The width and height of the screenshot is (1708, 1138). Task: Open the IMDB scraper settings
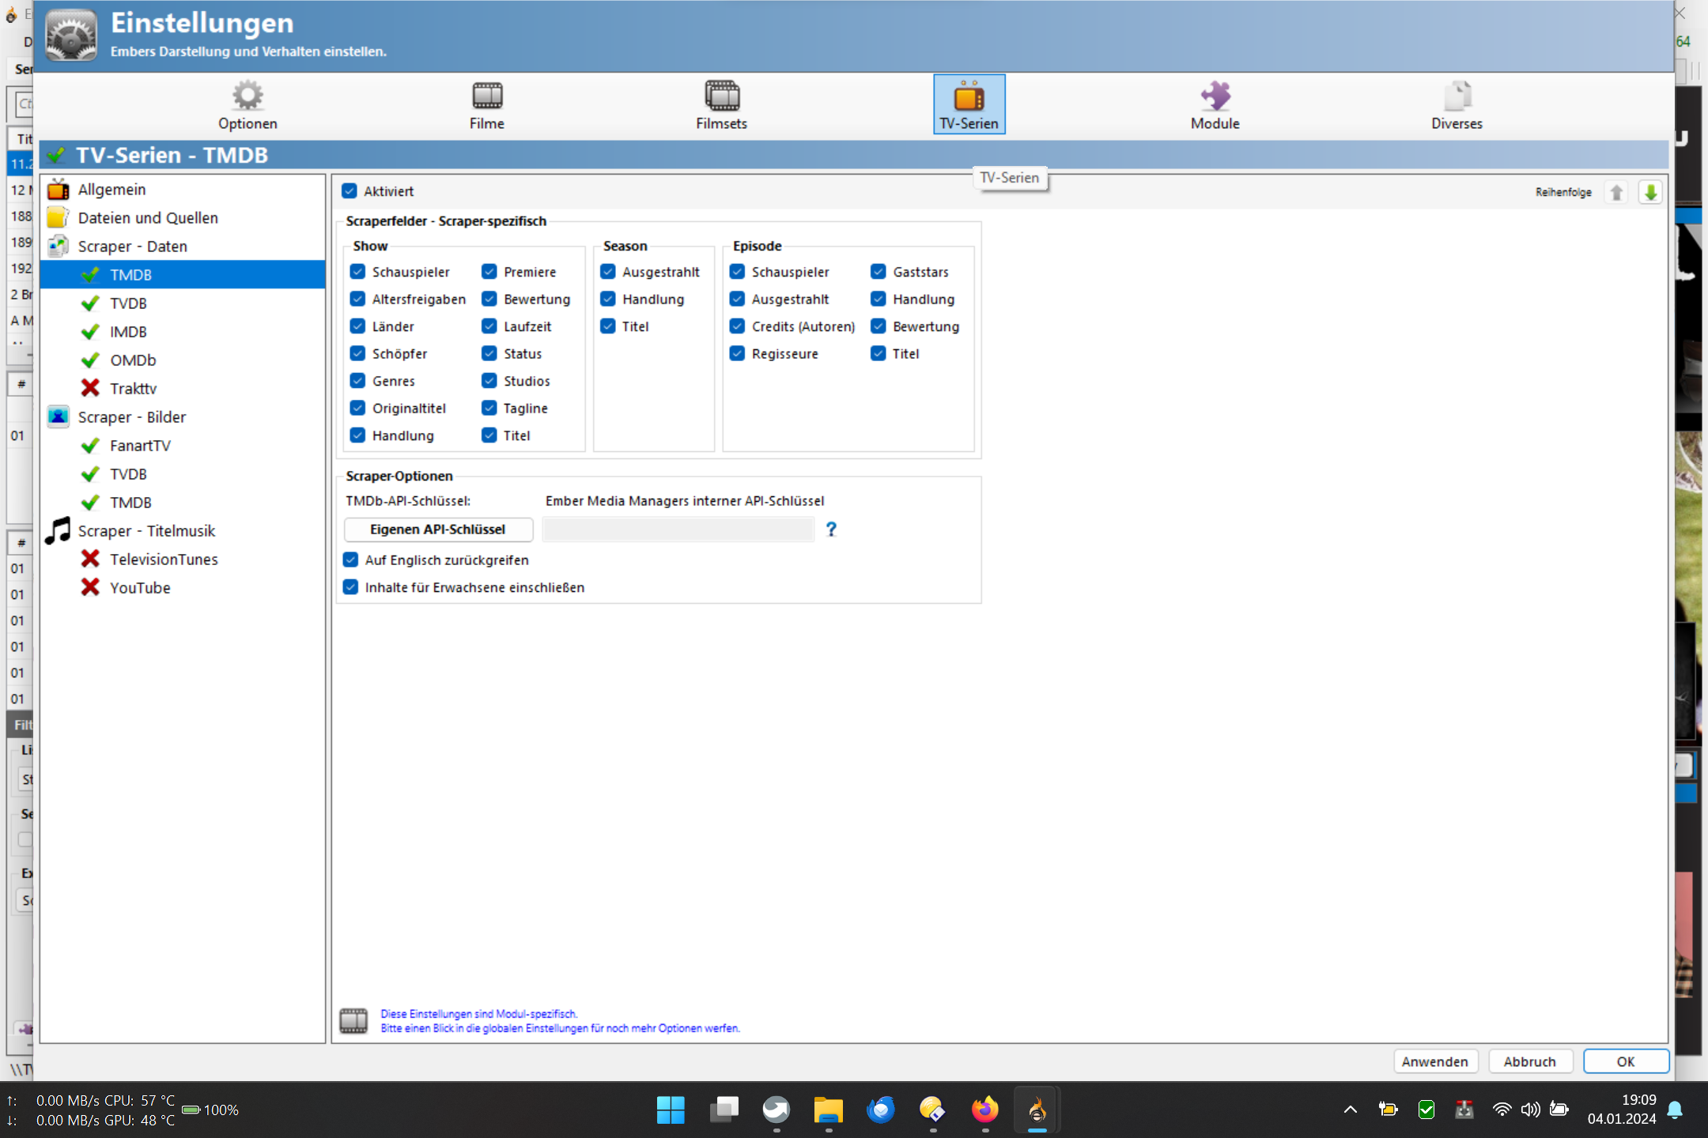coord(128,332)
